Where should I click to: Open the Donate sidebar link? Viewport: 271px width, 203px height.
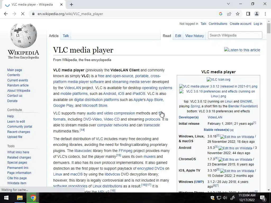pyautogui.click(x=12, y=101)
